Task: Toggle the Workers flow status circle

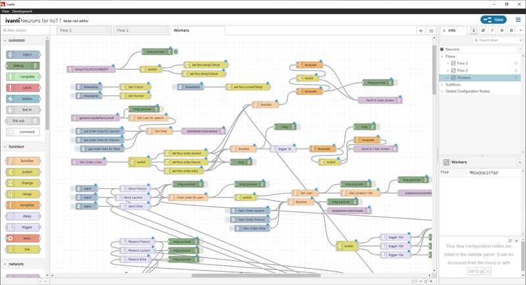Action: [515, 78]
